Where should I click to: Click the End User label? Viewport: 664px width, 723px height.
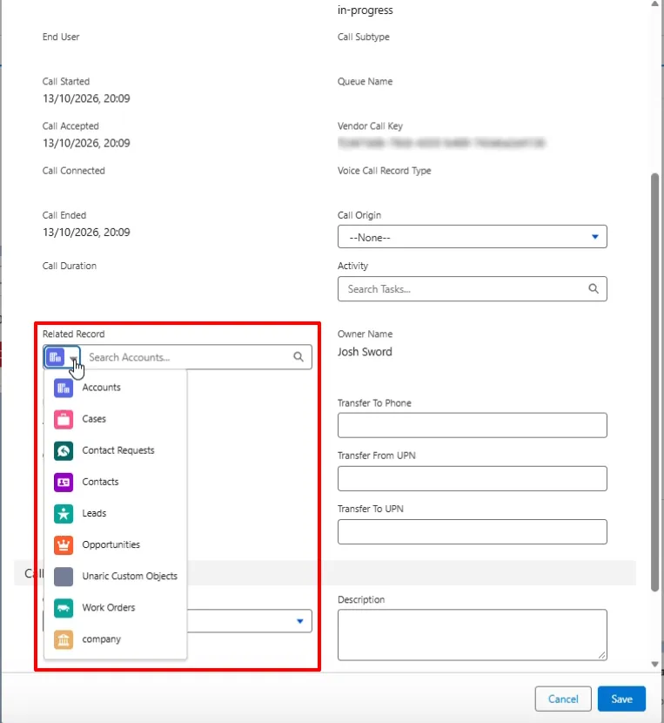click(61, 37)
